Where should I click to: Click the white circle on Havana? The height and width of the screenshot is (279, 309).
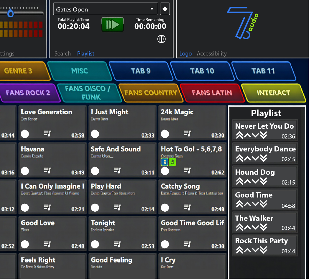click(25, 171)
